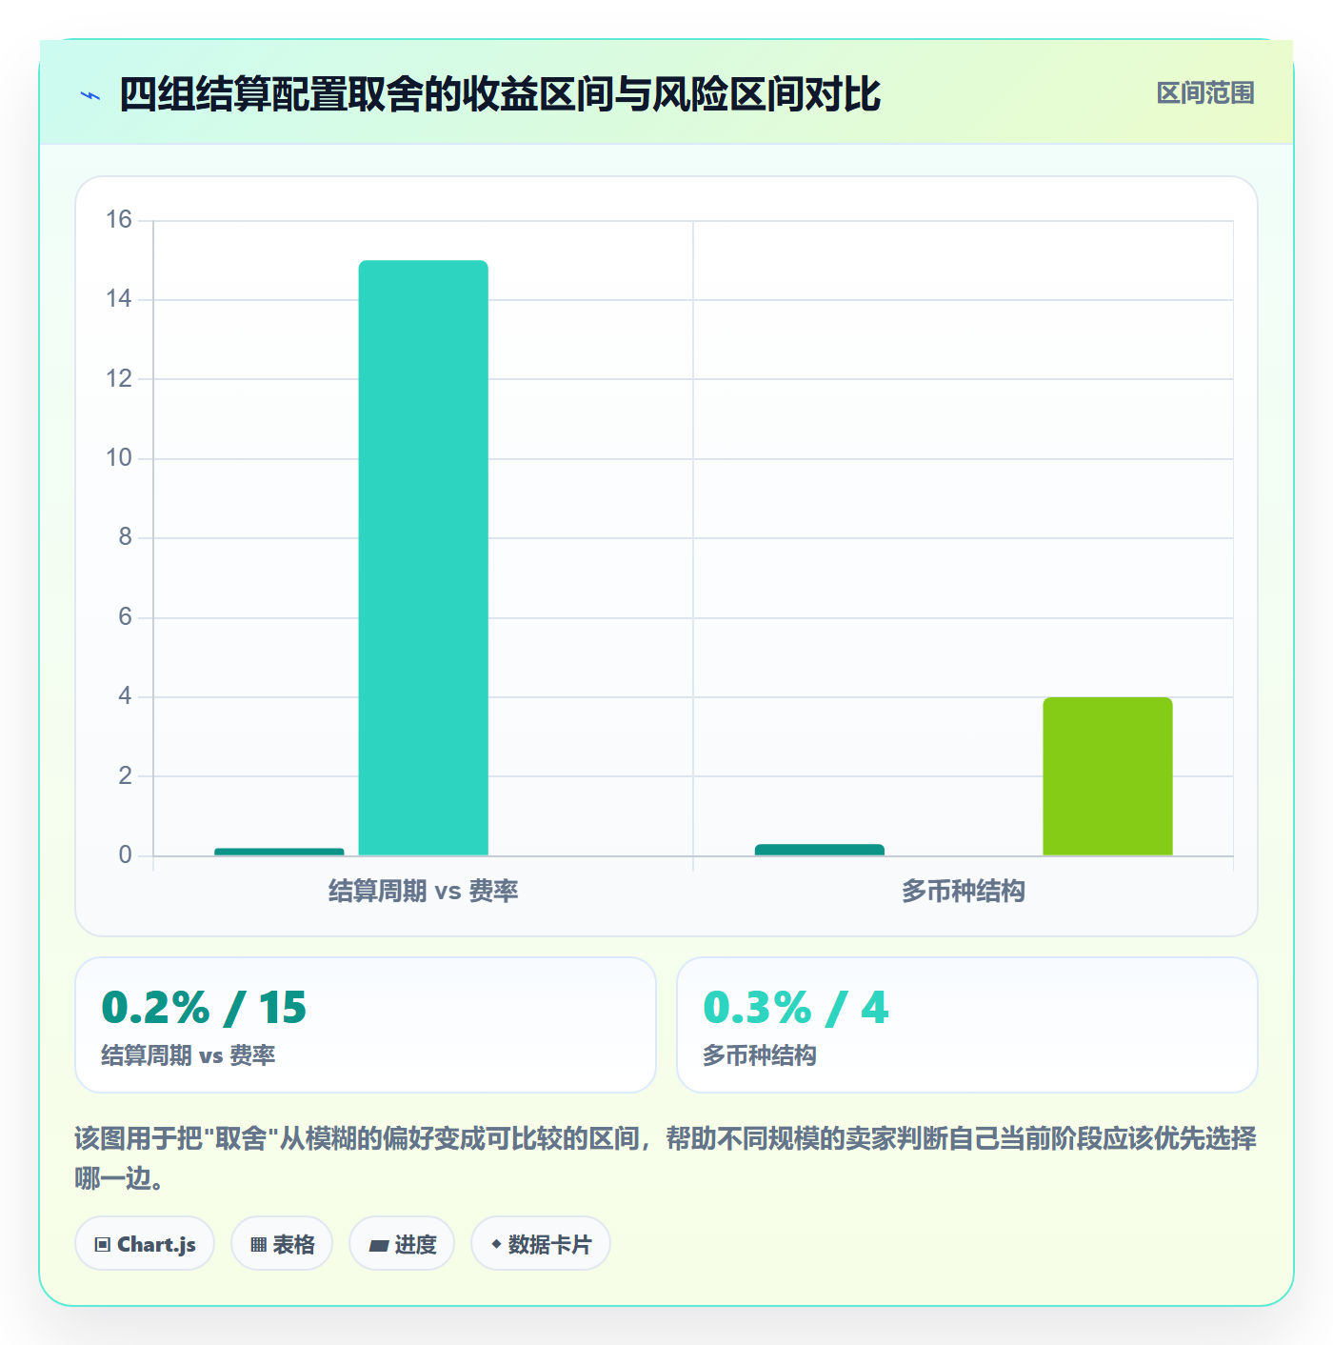Viewport: 1333px width, 1345px height.
Task: Click the y-axis tick label 8
Action: point(125,537)
